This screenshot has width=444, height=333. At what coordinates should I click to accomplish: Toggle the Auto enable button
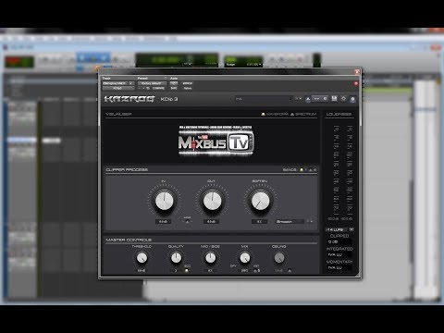click(x=174, y=83)
